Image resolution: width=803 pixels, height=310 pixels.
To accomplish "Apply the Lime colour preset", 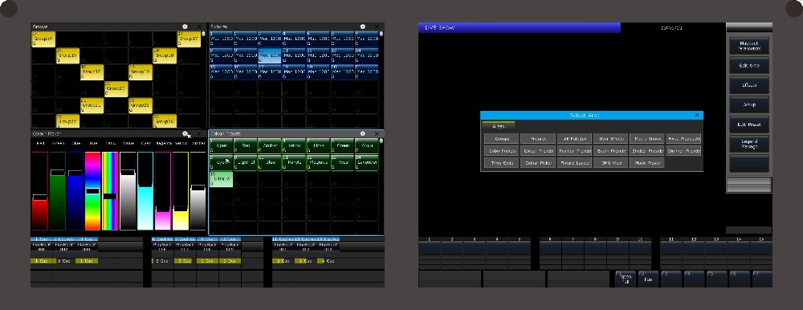I will 318,146.
